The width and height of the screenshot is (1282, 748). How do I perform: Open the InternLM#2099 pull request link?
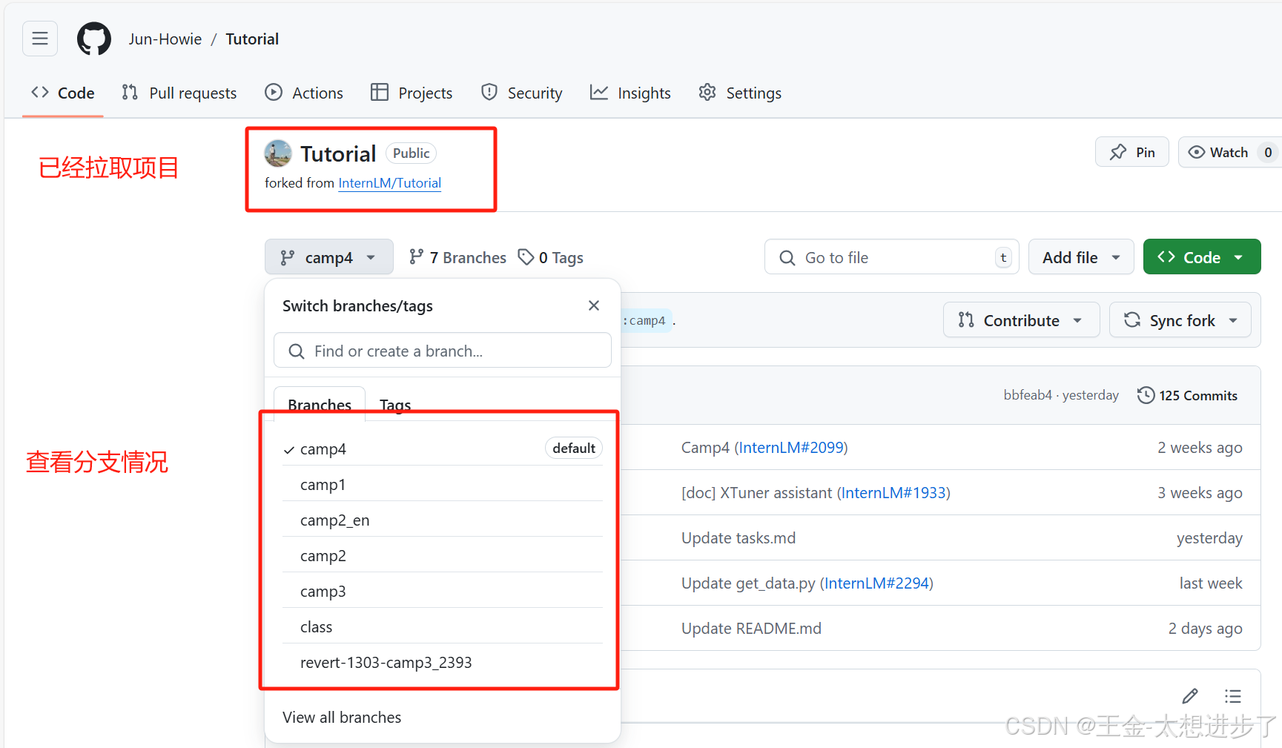791,448
